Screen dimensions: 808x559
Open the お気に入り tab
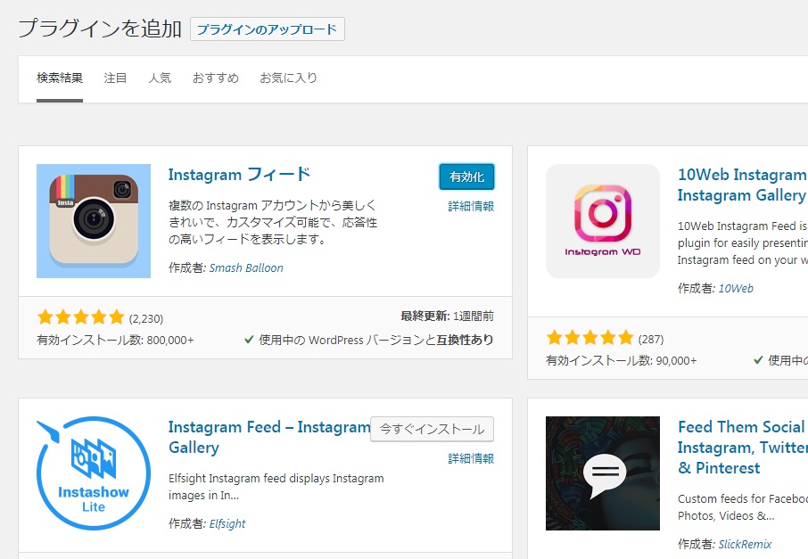(x=288, y=78)
